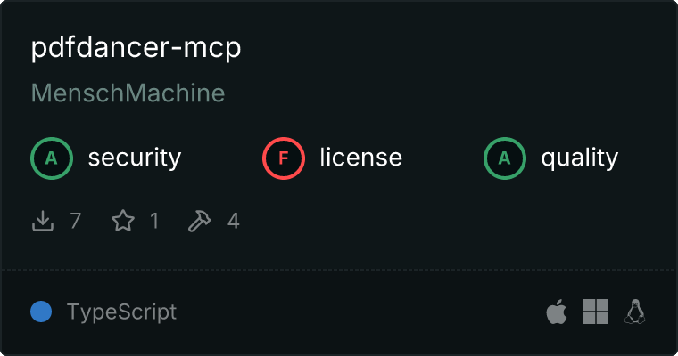678x356 pixels.
Task: Click the hammer tools icon
Action: pyautogui.click(x=199, y=221)
